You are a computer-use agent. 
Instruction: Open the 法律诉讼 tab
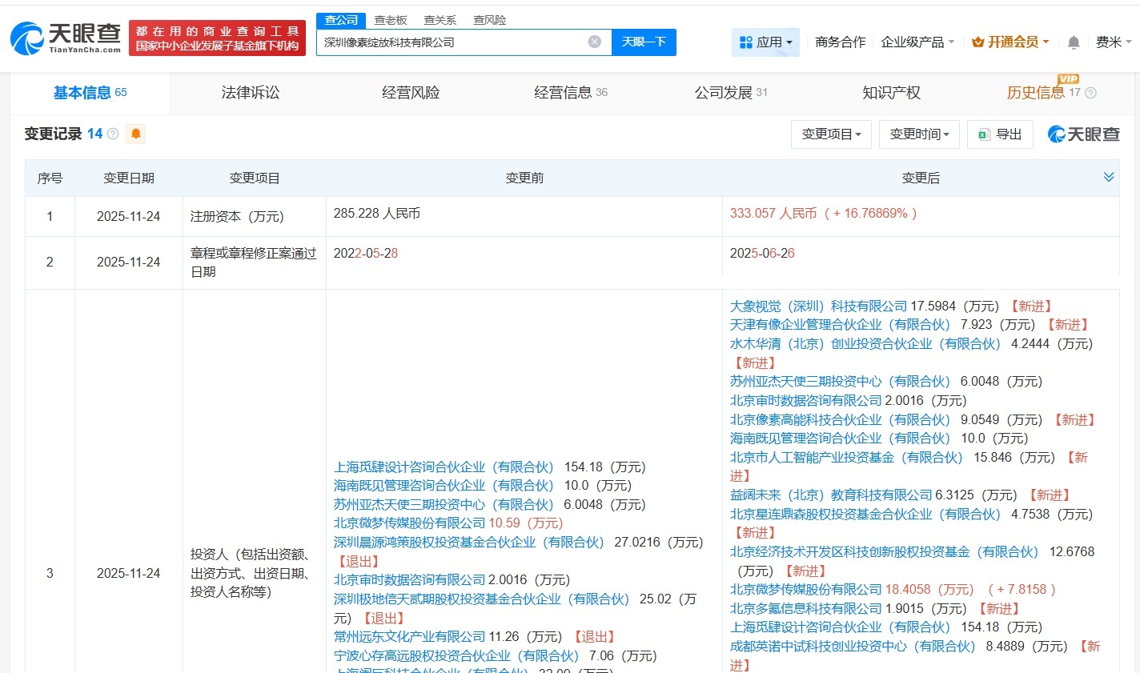[251, 93]
